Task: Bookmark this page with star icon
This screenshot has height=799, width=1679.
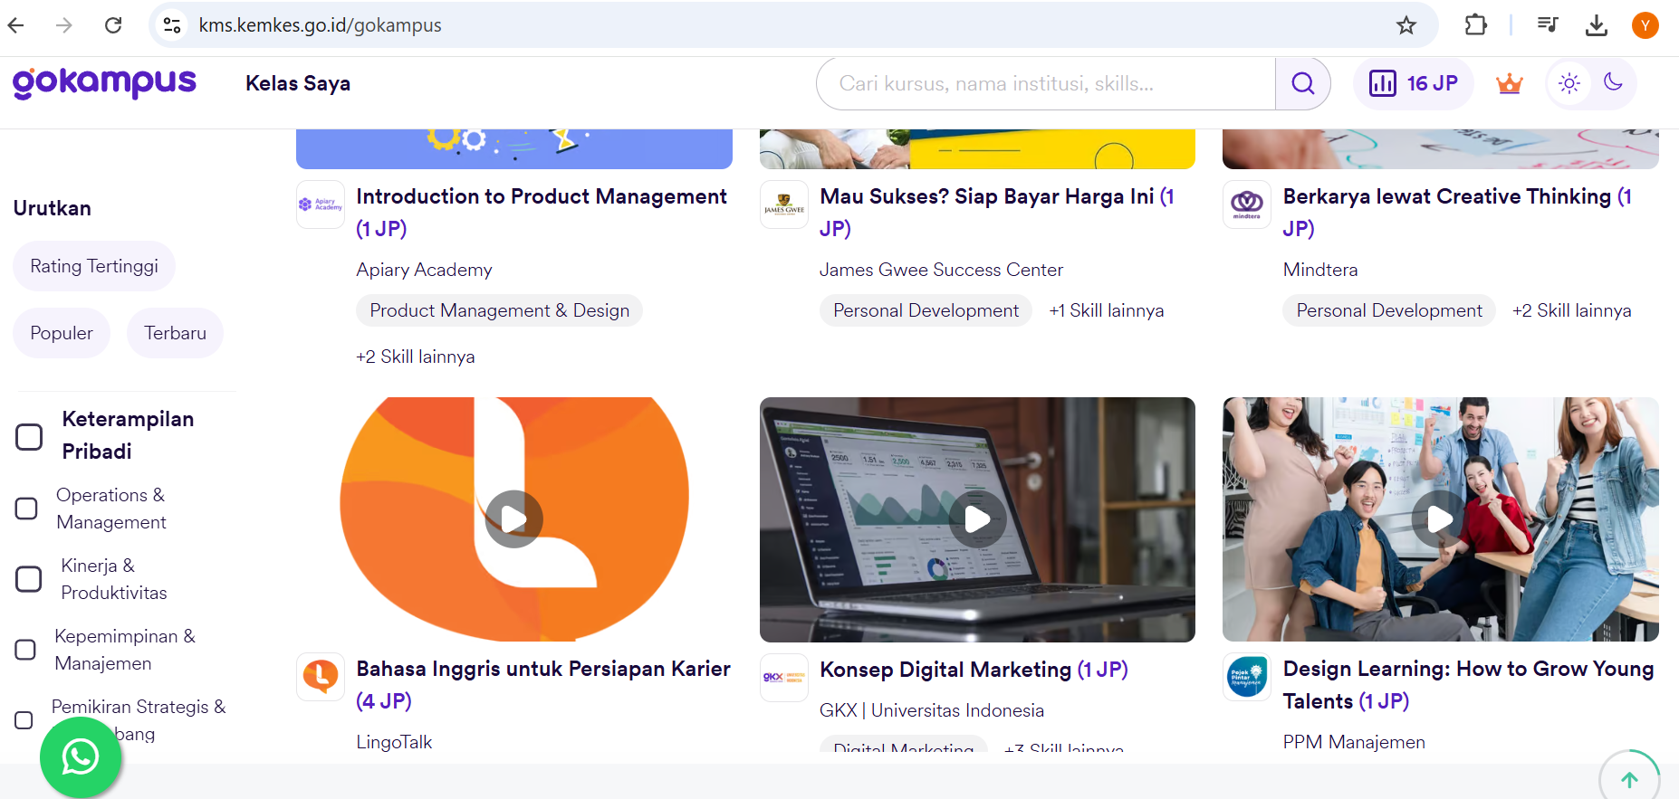Action: coord(1406,25)
